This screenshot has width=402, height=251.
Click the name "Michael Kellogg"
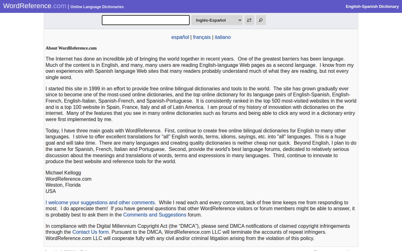63,173
